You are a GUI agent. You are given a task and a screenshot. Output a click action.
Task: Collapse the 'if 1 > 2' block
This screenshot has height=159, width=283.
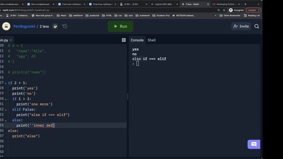click(6, 99)
